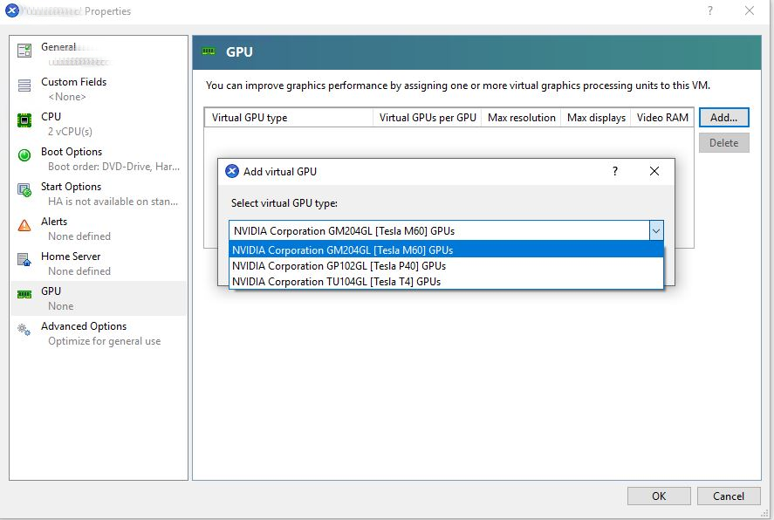Click the Start Options icon
The image size is (774, 520).
click(x=24, y=190)
